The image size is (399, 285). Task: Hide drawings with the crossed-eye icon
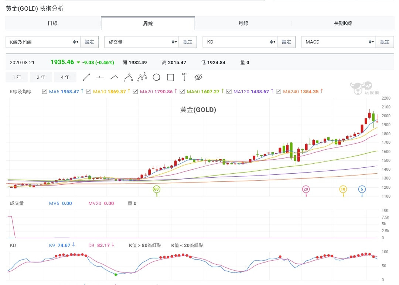tap(199, 77)
